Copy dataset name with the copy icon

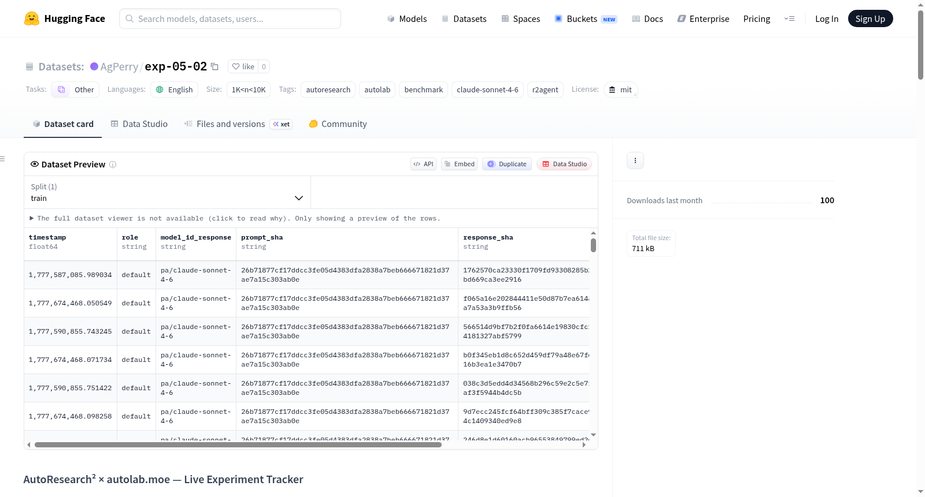point(214,66)
